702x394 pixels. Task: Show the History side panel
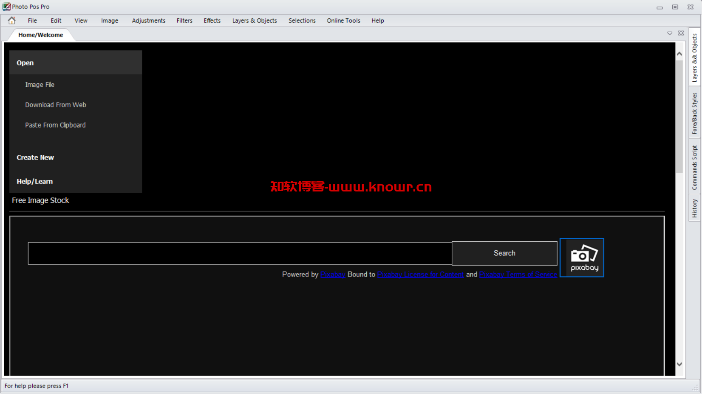click(694, 208)
